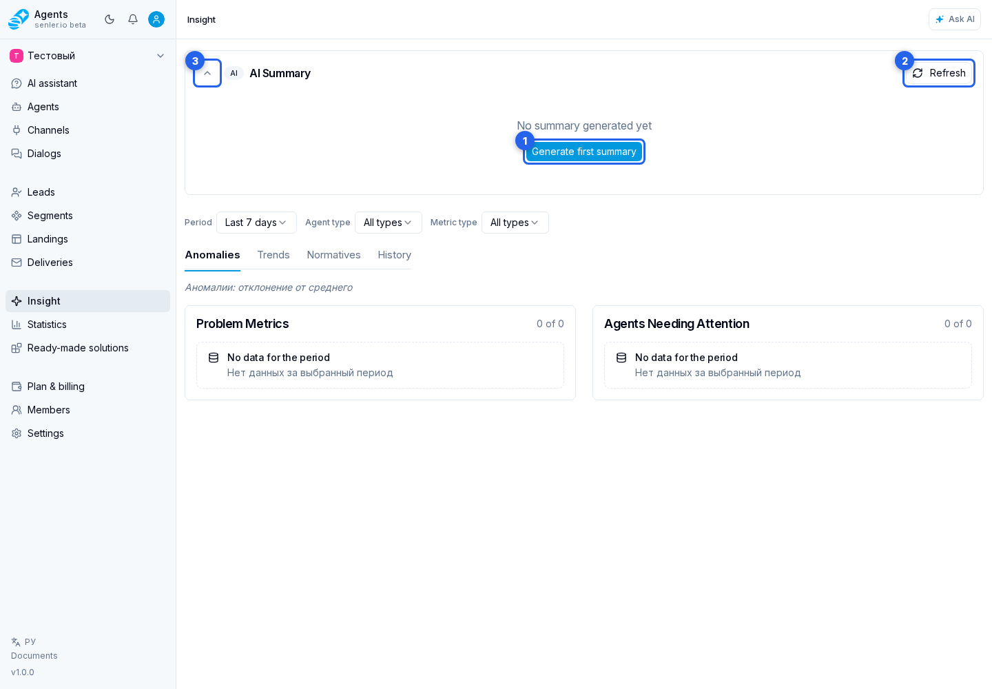
Task: Open the user profile avatar
Action: pos(156,19)
